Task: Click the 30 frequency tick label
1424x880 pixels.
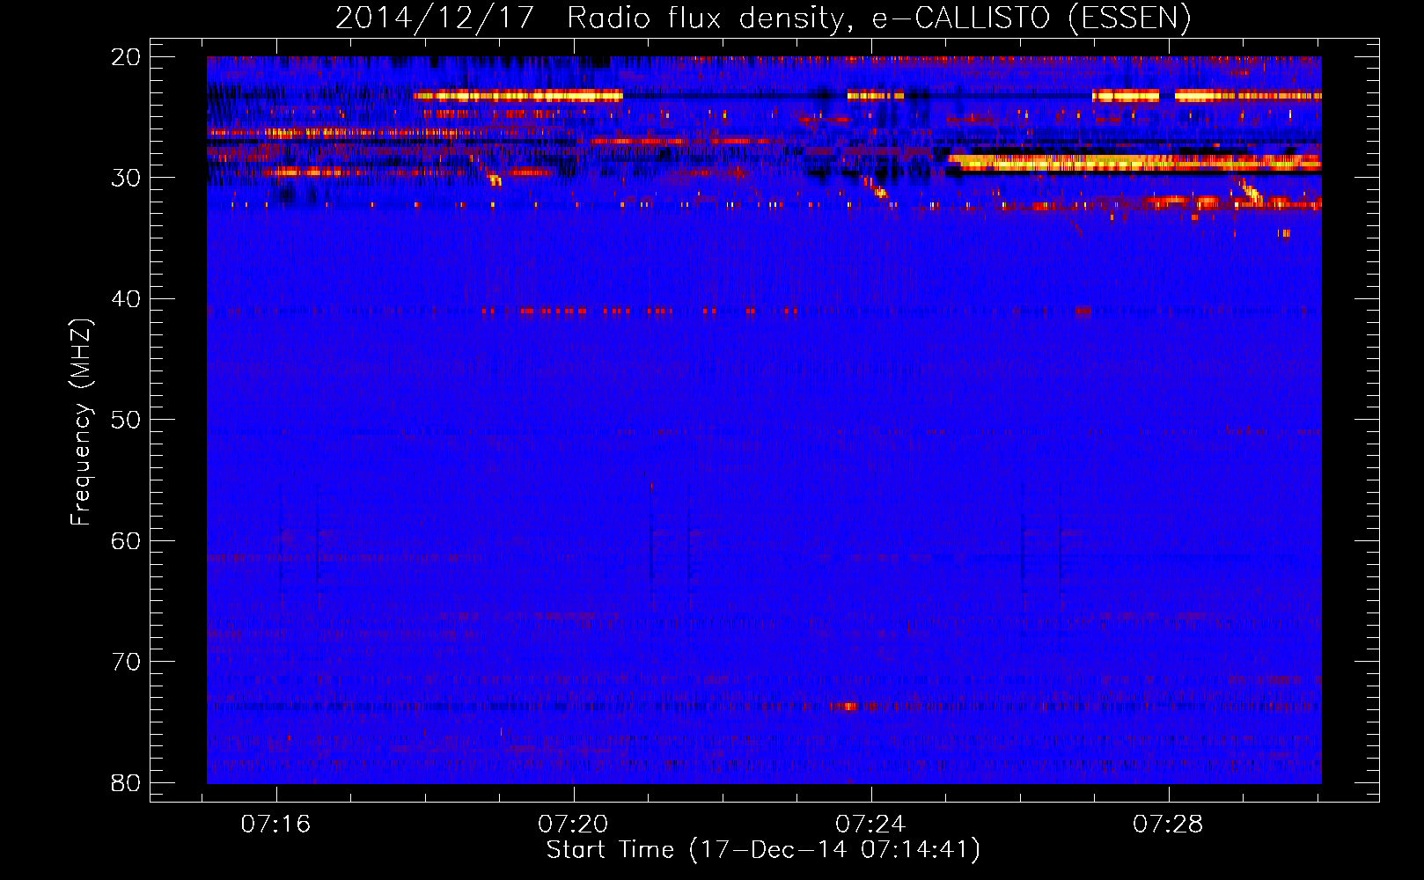Action: click(126, 178)
